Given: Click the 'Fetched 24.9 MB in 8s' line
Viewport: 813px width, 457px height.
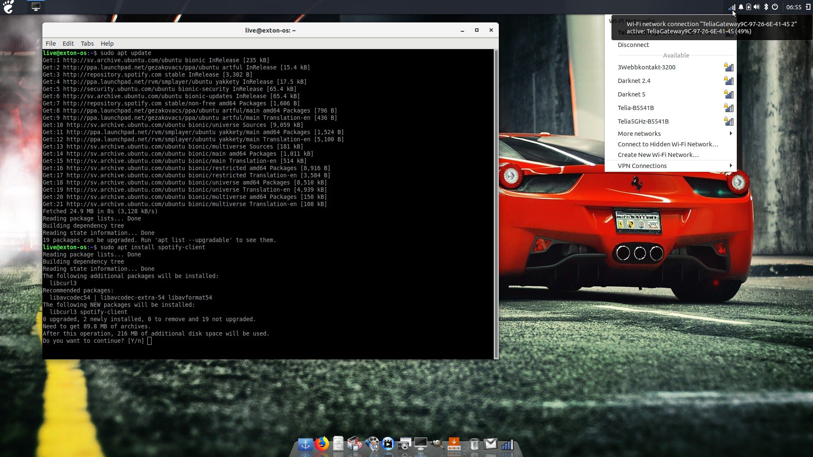Looking at the screenshot, I should (100, 212).
